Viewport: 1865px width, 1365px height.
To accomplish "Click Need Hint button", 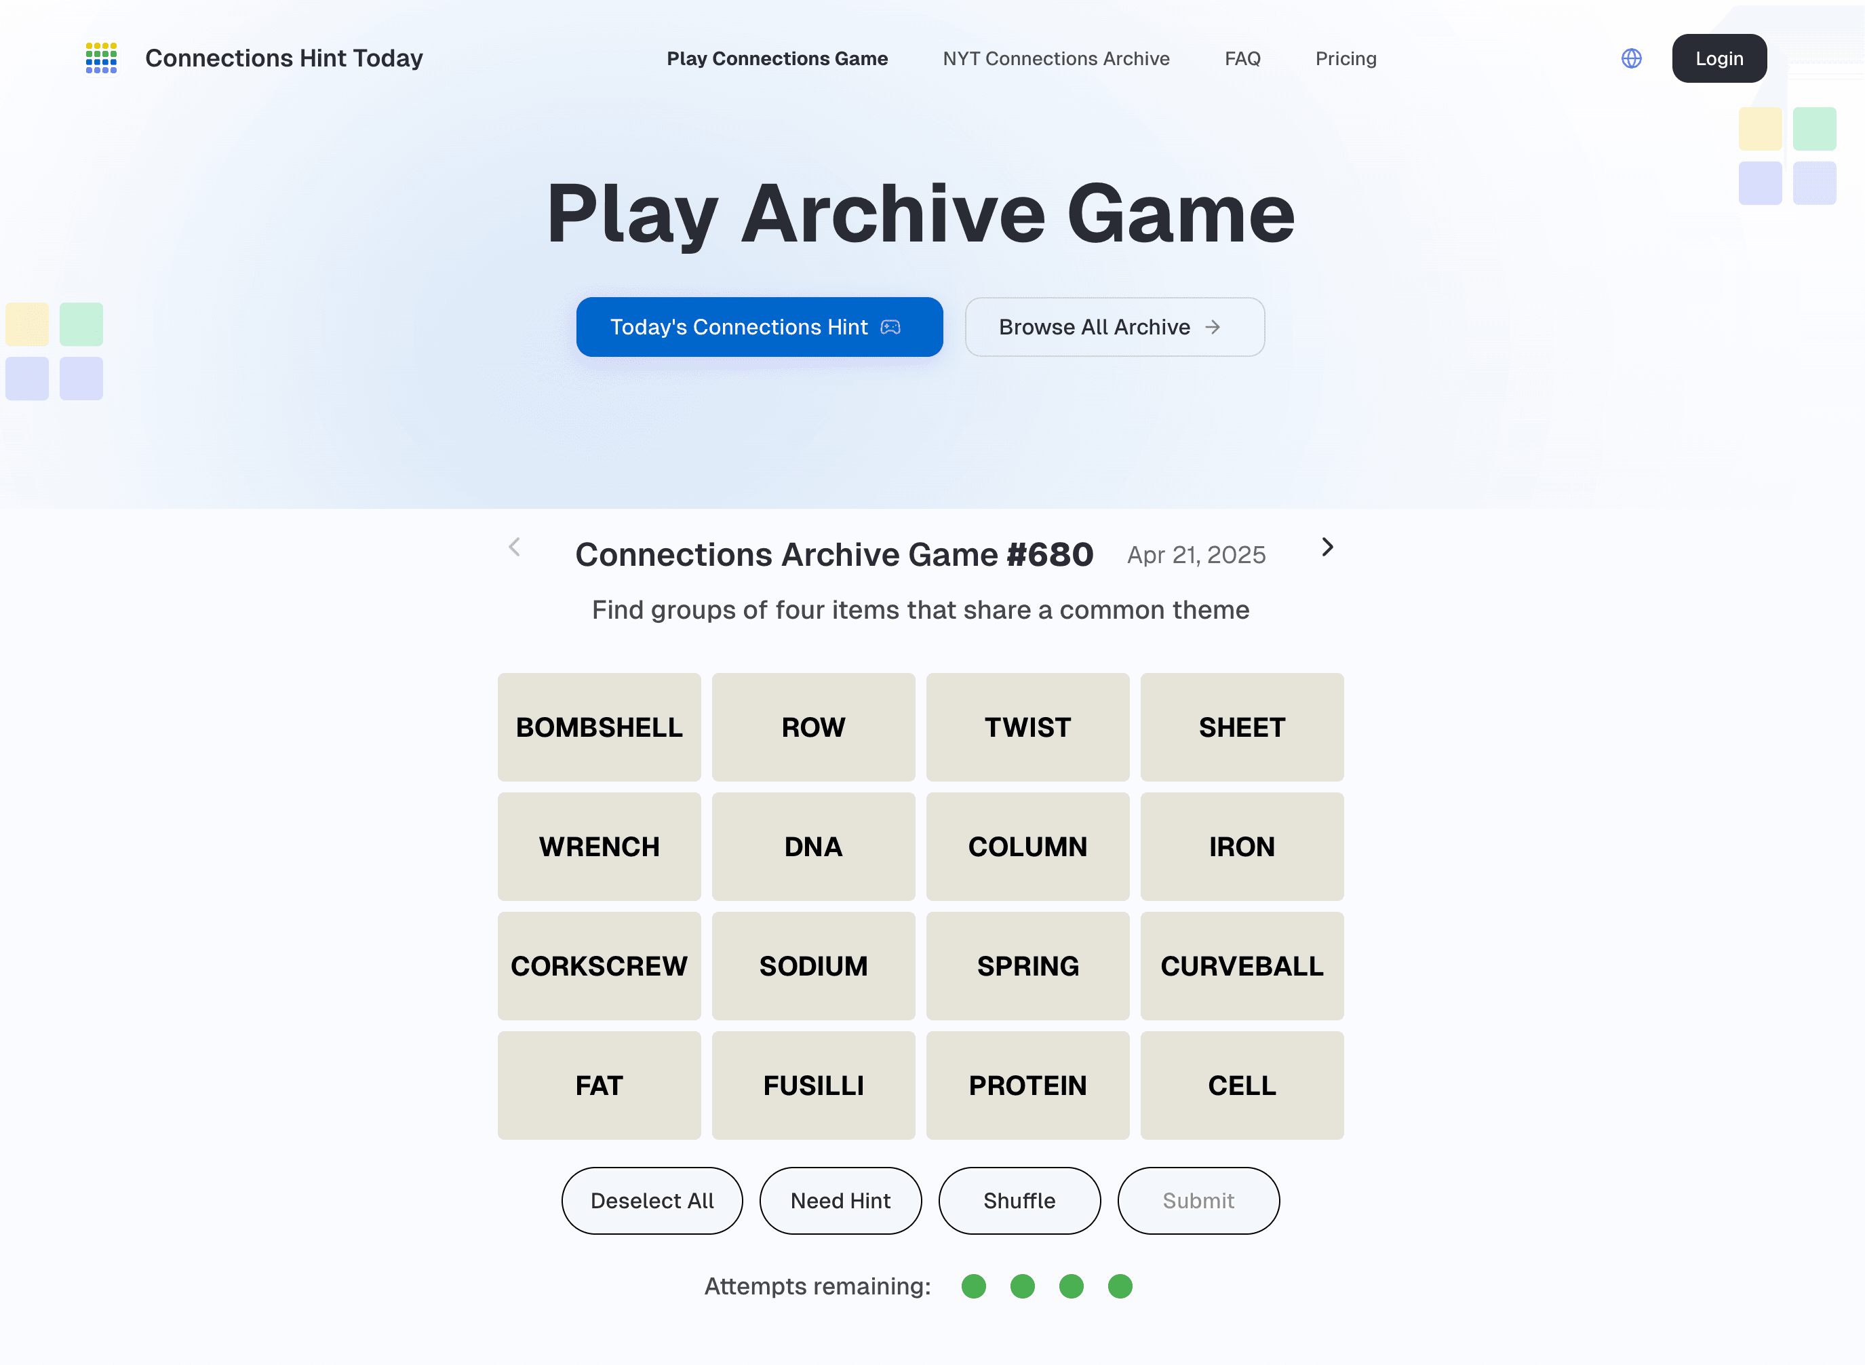I will (x=840, y=1201).
